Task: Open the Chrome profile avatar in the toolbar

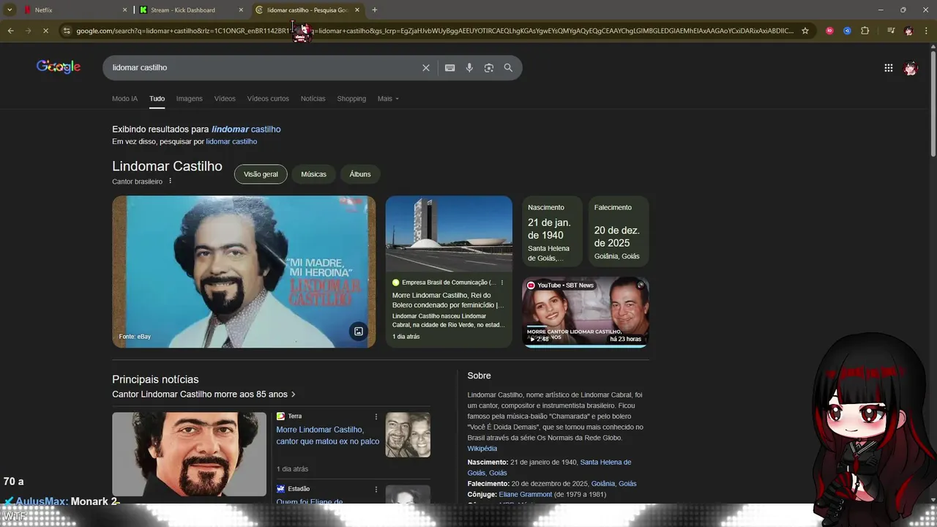Action: [x=908, y=31]
